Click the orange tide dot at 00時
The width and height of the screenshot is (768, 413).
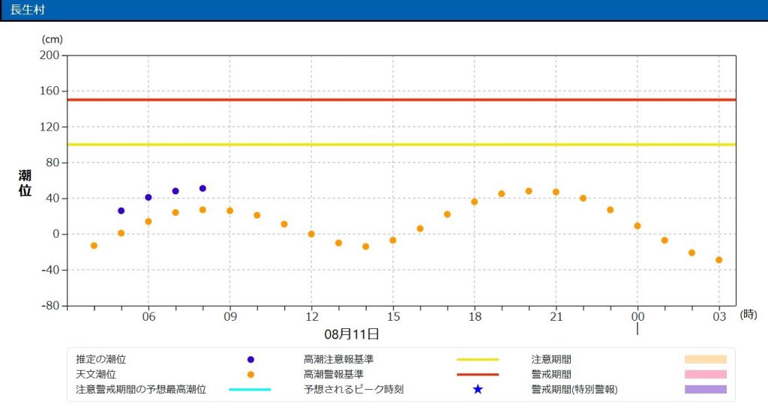[x=637, y=226]
